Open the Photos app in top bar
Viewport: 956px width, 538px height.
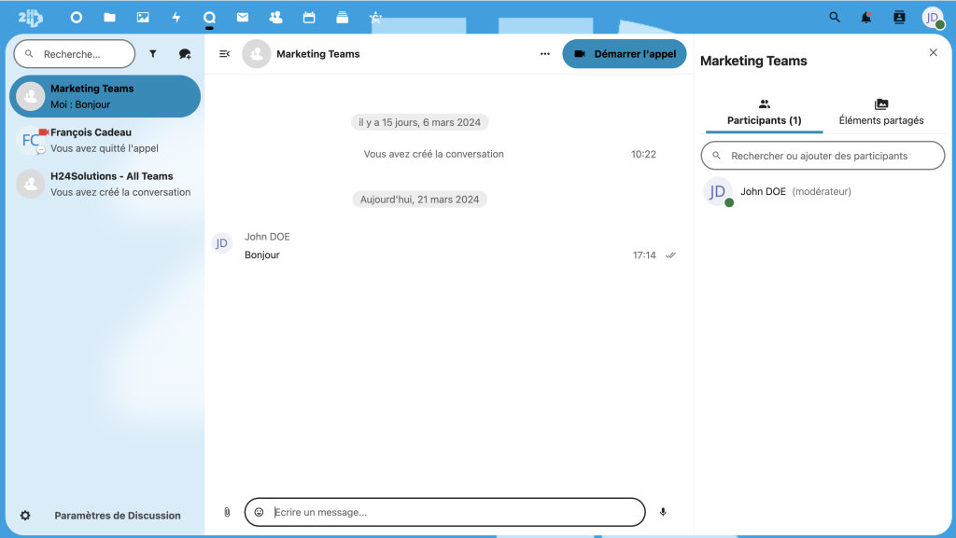[143, 17]
